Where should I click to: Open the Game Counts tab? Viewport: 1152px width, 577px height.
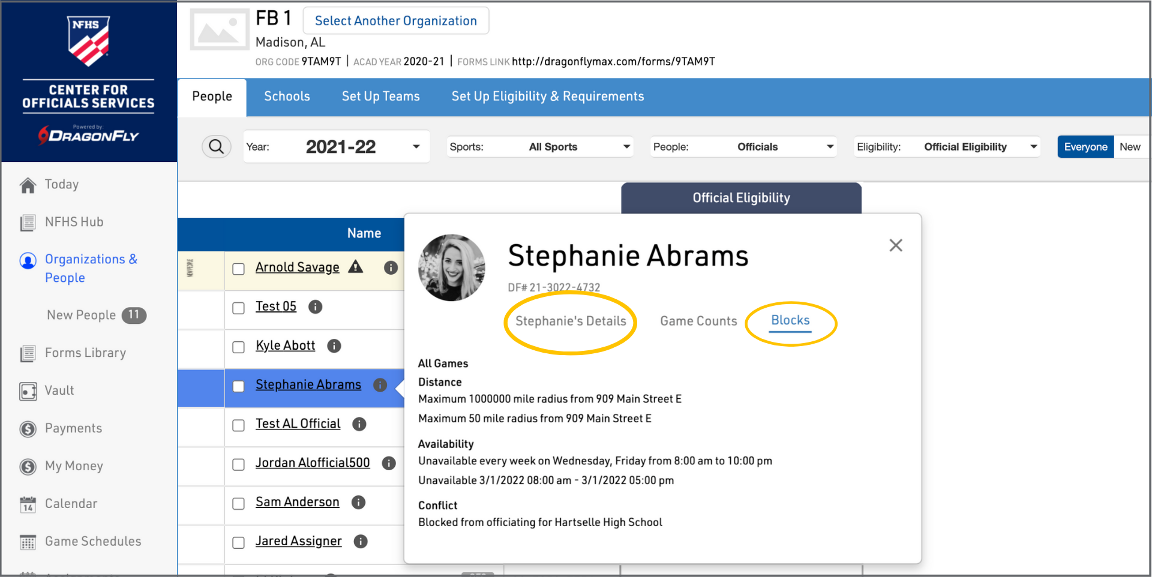(698, 321)
